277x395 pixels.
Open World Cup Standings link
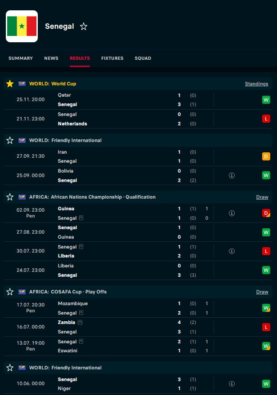pos(256,84)
